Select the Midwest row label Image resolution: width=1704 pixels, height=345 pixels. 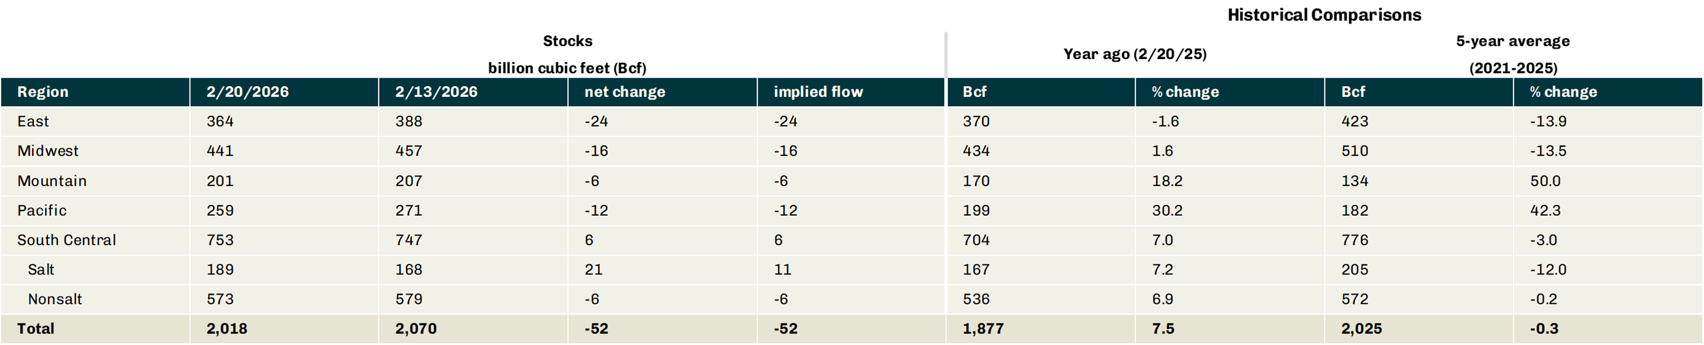click(x=48, y=151)
